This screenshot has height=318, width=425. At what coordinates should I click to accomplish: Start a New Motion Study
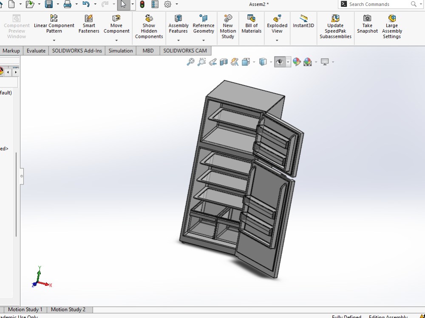point(228,27)
